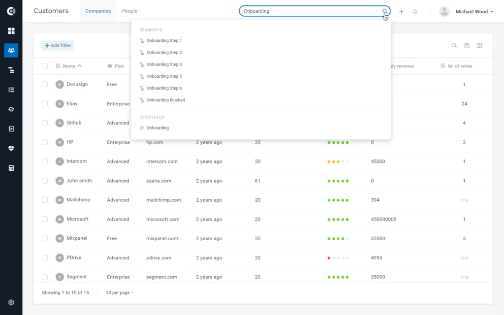Open the Michael Wood user menu
The width and height of the screenshot is (504, 315).
click(x=466, y=12)
